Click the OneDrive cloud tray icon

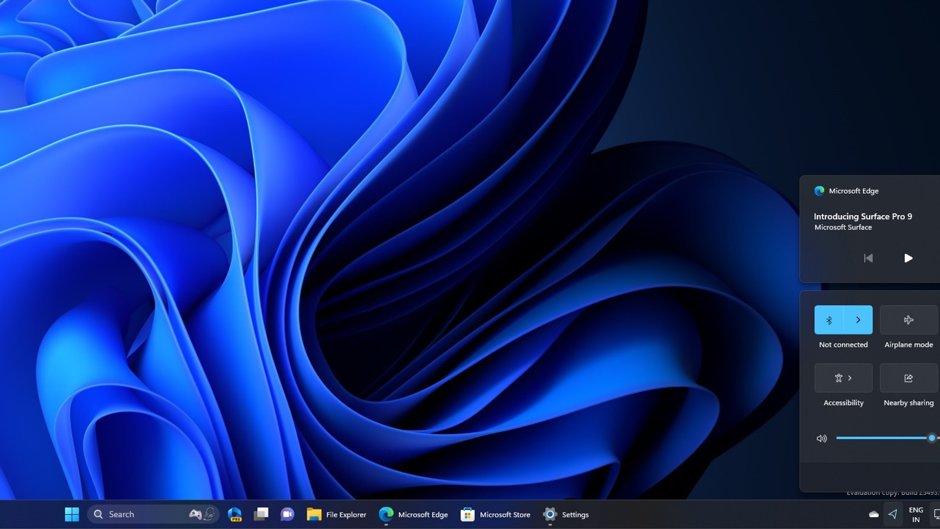click(x=874, y=514)
